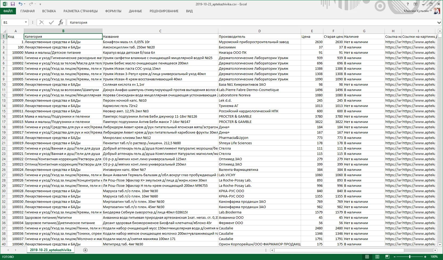Click the Ribbon Display Options icon
The height and width of the screenshot is (260, 443).
(x=415, y=4)
